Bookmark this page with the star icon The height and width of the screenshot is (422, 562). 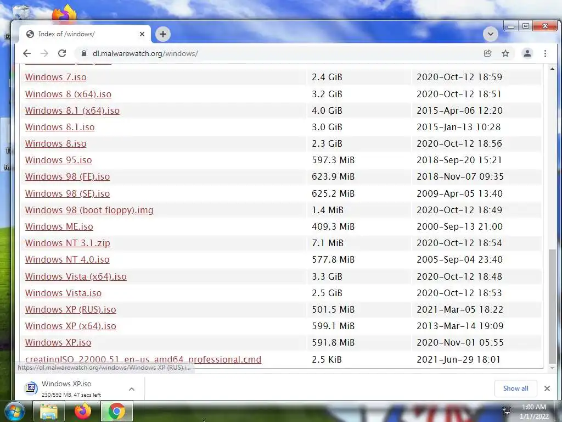(505, 53)
